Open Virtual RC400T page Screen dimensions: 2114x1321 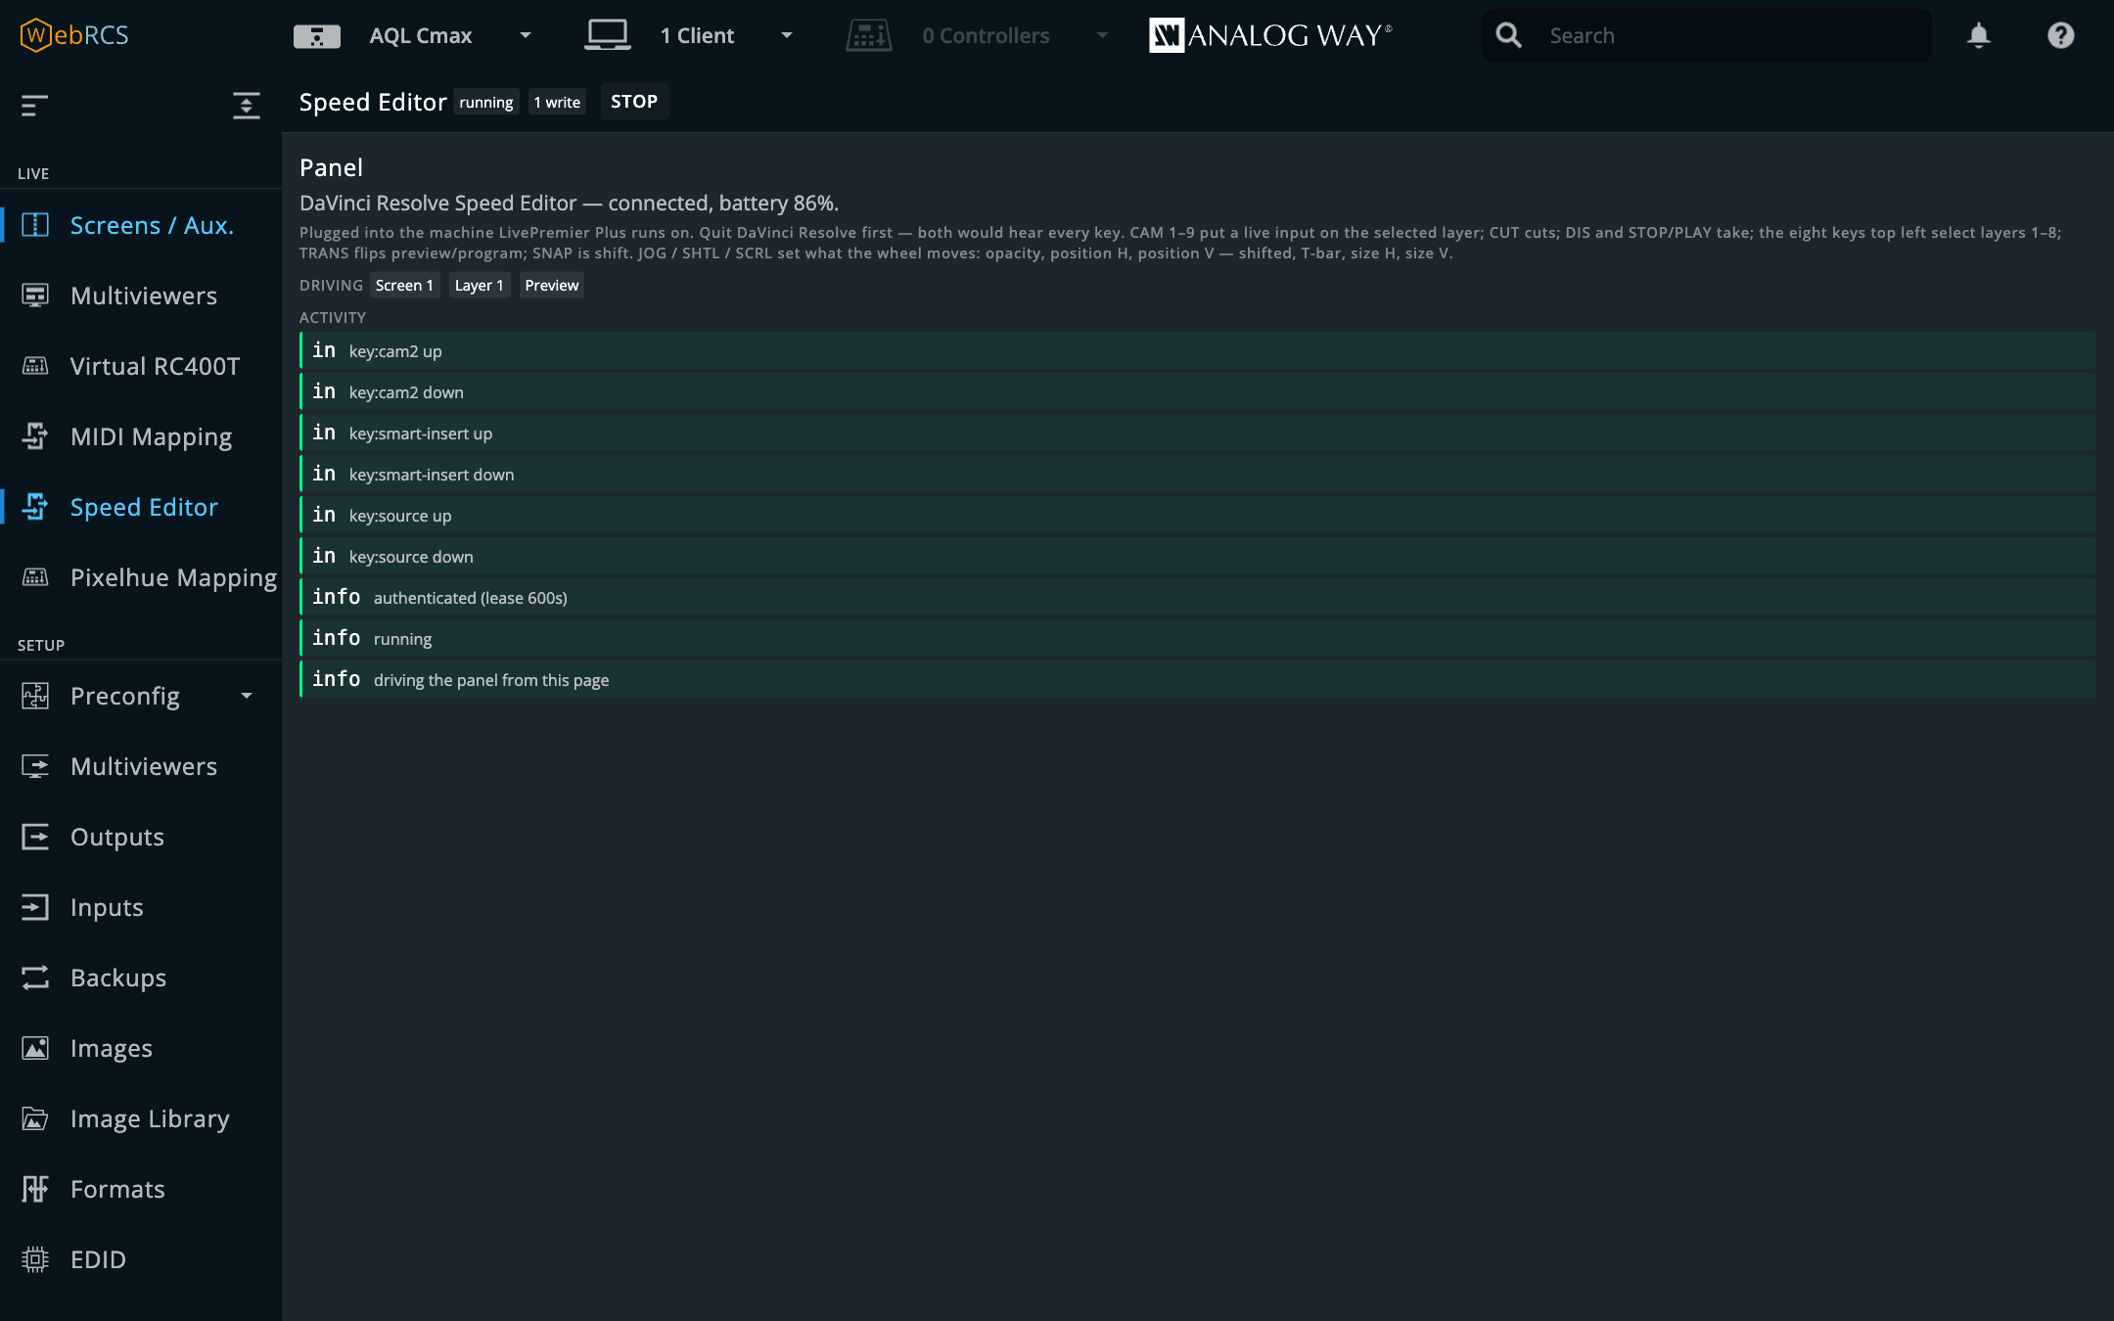click(x=141, y=366)
